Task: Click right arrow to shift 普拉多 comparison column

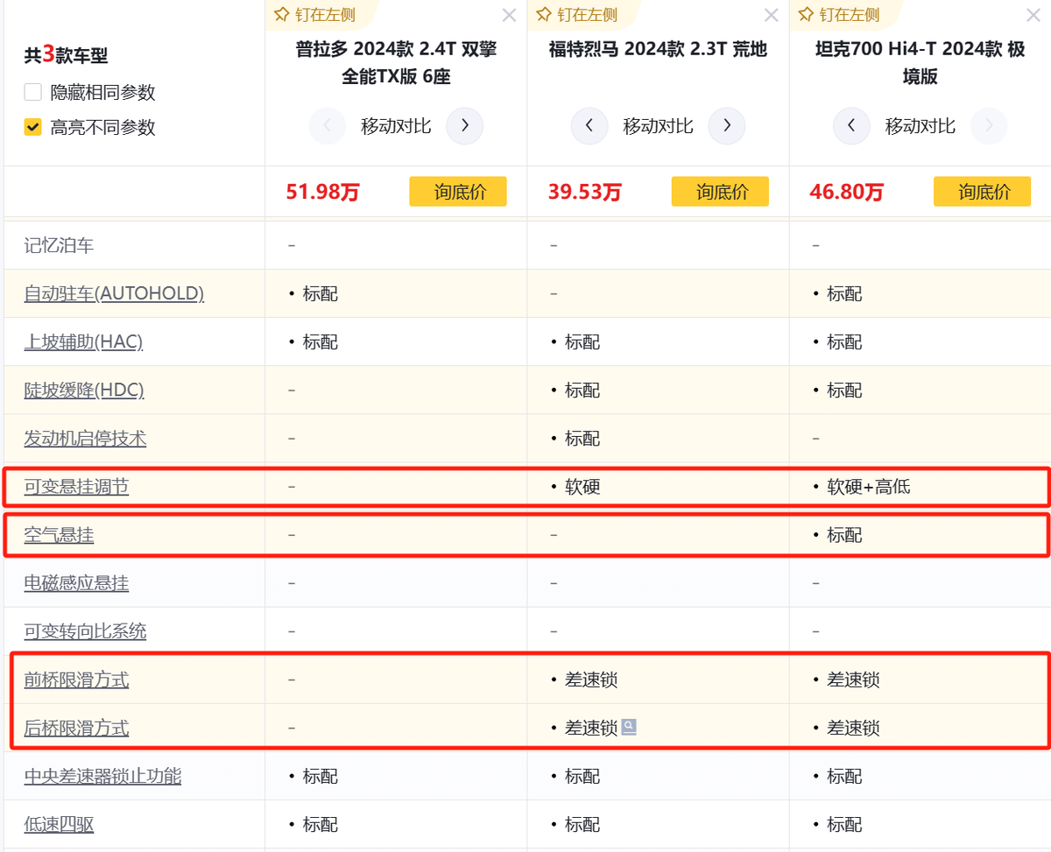Action: point(465,125)
